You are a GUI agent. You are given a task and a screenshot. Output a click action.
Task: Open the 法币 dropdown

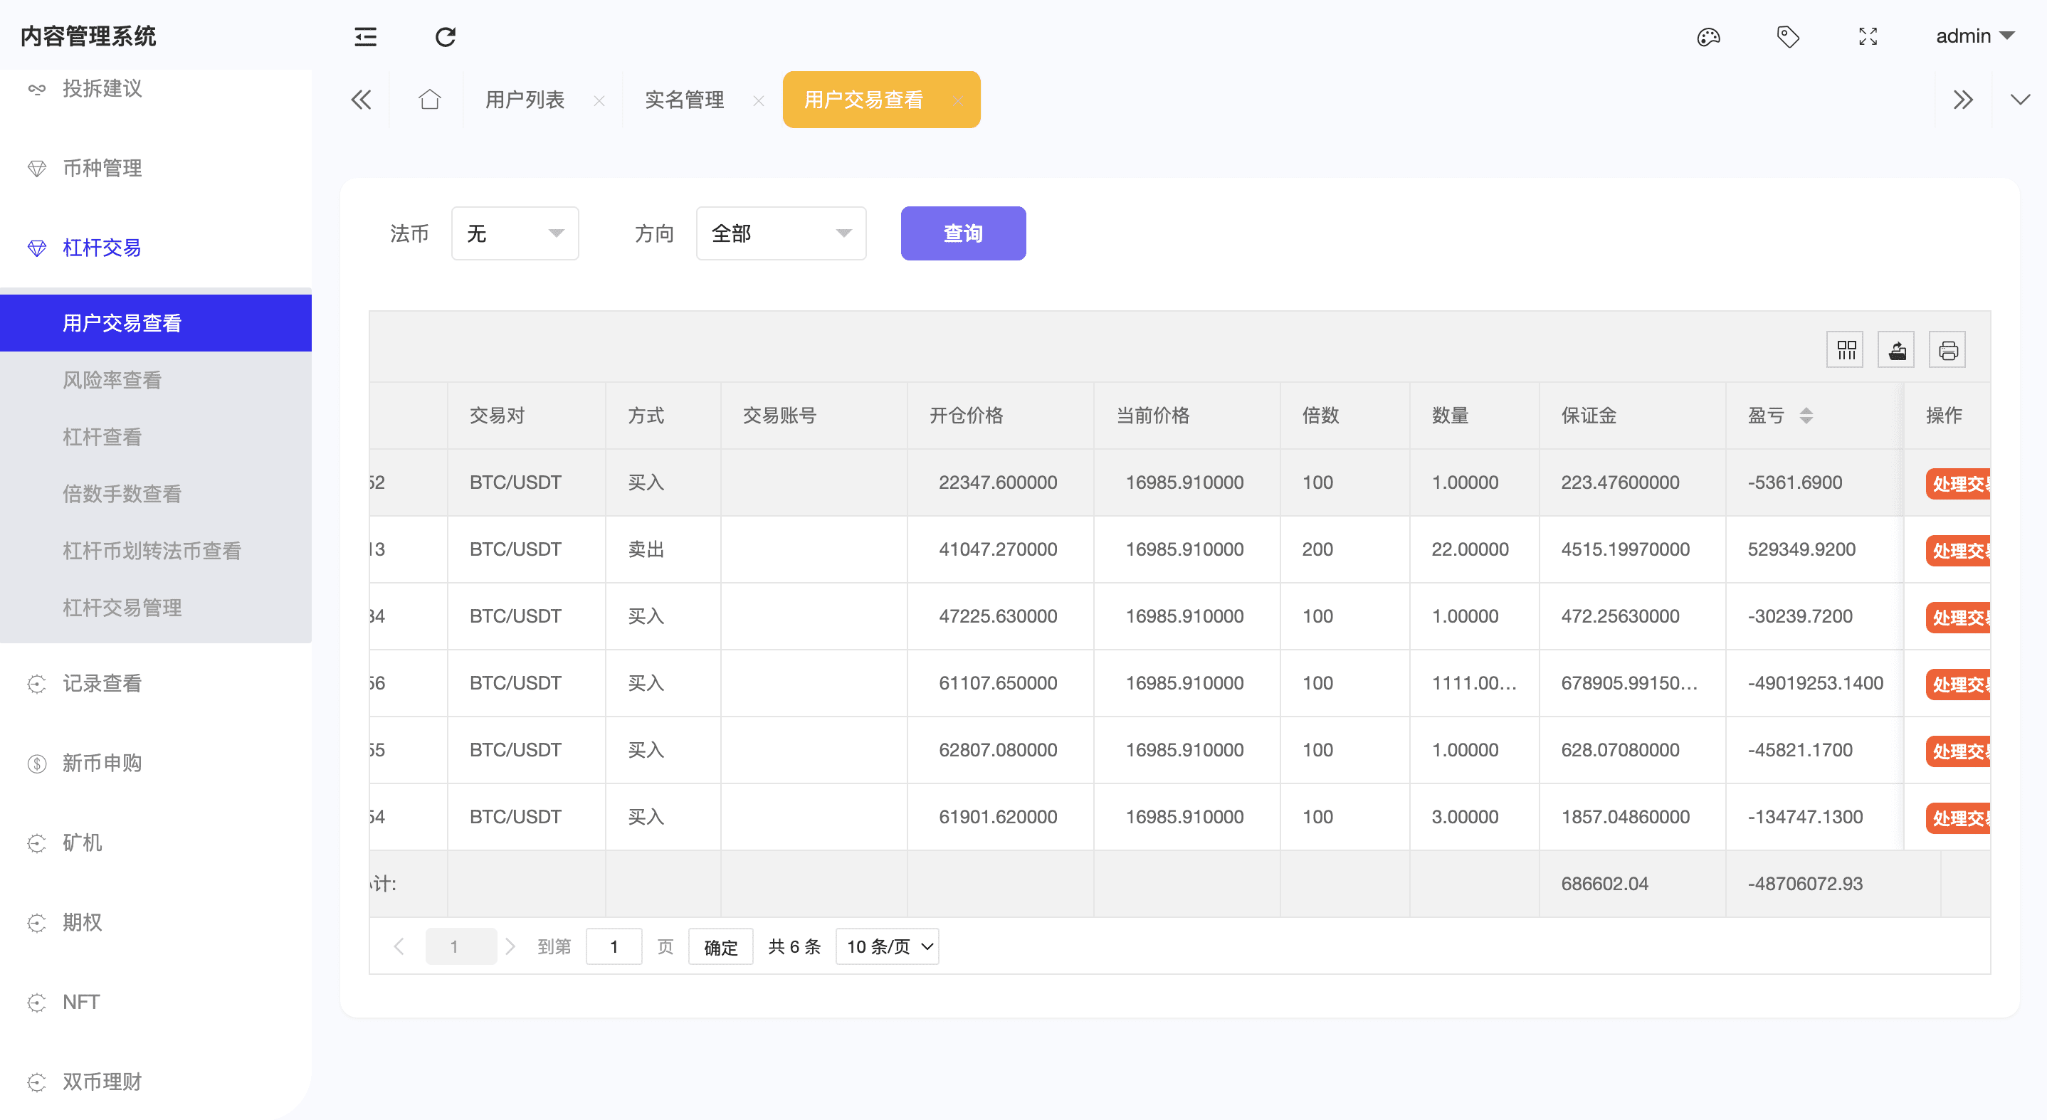pos(514,233)
